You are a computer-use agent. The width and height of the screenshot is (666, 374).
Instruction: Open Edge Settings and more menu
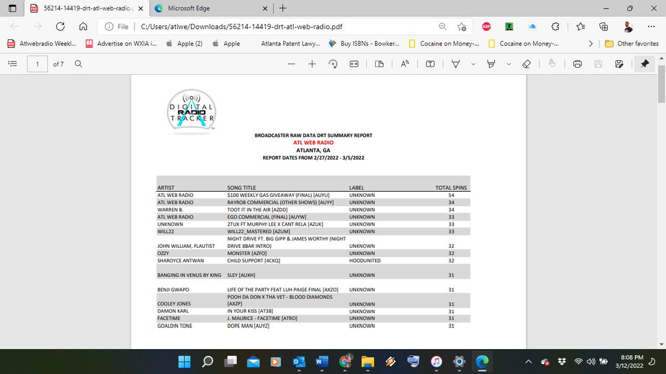pos(650,26)
